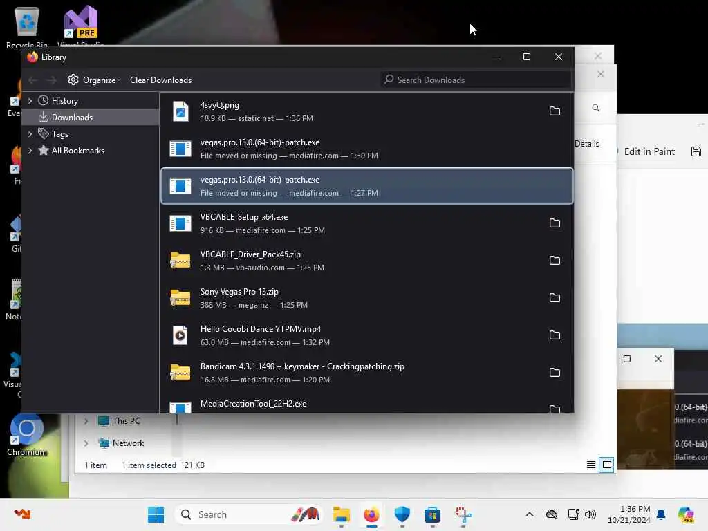Open Visual Studio Preview desktop shortcut
The image size is (708, 531).
pos(81,25)
